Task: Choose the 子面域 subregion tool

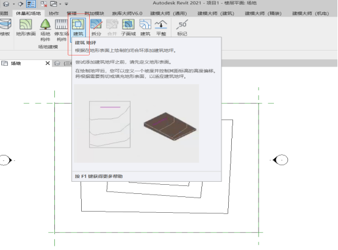Action: 128,27
